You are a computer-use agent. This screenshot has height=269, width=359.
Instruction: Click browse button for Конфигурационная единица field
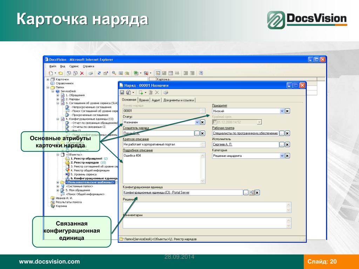(x=246, y=193)
